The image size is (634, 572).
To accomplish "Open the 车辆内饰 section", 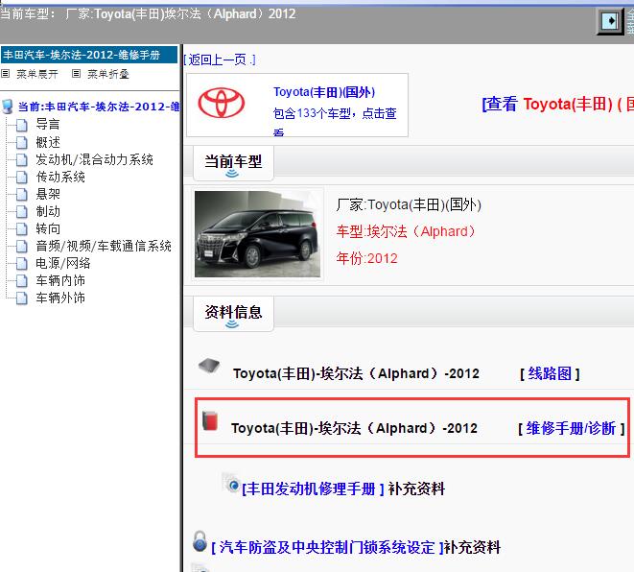I will click(60, 281).
